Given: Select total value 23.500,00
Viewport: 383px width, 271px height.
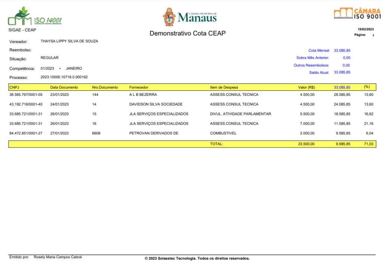Looking at the screenshot, I should pyautogui.click(x=306, y=144).
